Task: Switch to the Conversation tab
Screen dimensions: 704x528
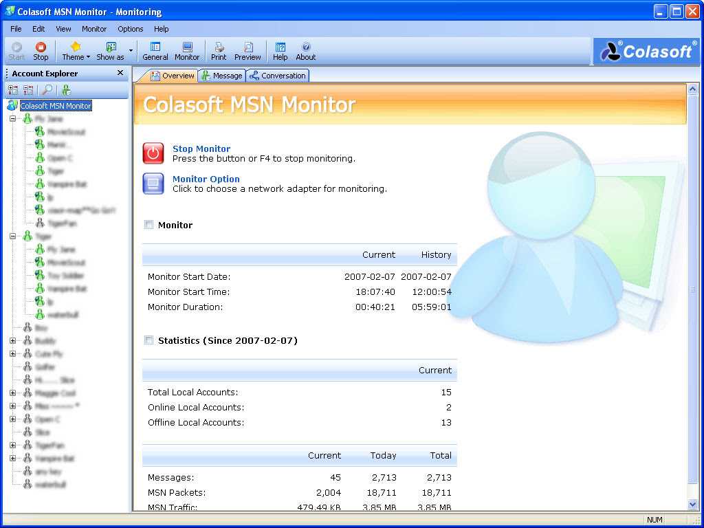Action: tap(278, 76)
